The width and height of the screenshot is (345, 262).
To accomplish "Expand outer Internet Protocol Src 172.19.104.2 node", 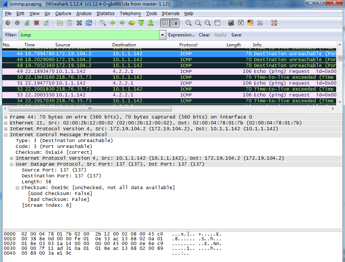I will (x=6, y=129).
